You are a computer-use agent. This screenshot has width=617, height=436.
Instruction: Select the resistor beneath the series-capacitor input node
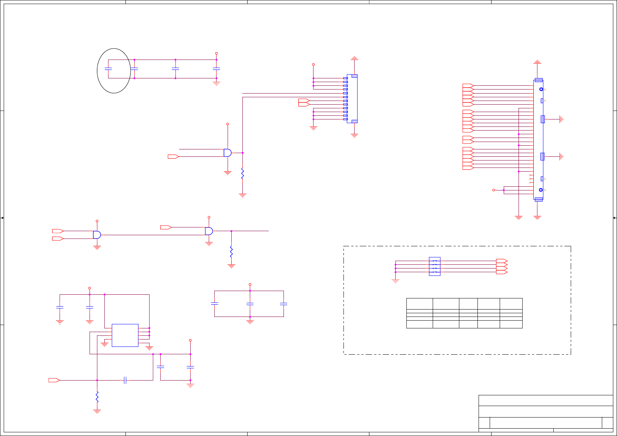click(x=97, y=397)
